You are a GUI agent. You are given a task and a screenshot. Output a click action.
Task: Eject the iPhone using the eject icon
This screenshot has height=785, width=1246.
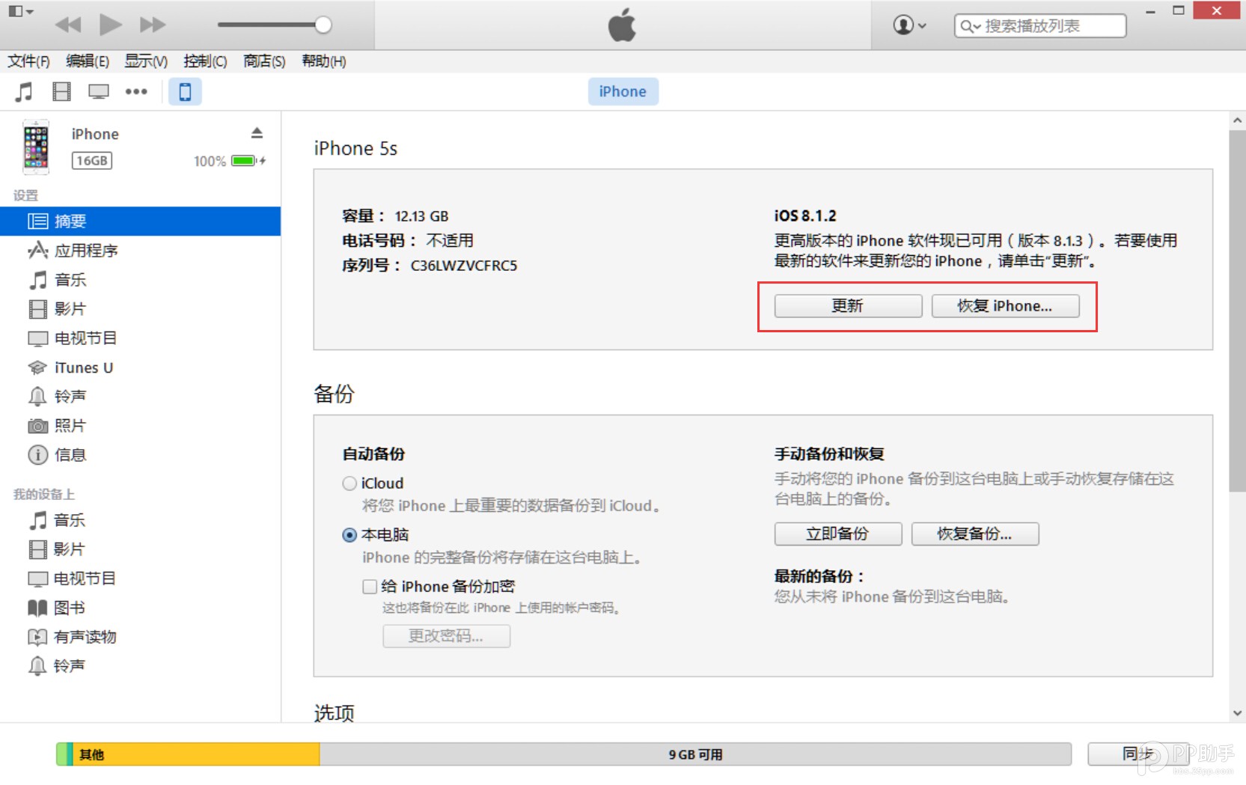257,132
